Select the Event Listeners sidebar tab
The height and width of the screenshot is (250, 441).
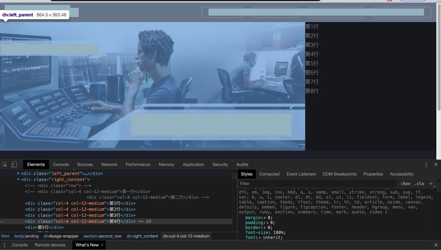pyautogui.click(x=301, y=174)
